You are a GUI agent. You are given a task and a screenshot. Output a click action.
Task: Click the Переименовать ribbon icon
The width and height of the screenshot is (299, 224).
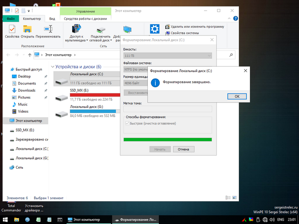pyautogui.click(x=48, y=32)
